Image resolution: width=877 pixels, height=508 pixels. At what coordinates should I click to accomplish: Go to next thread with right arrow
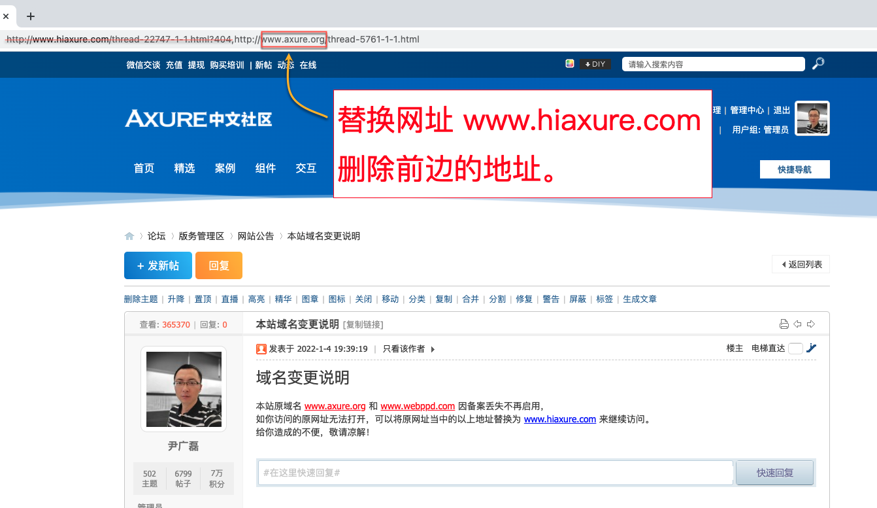tap(811, 324)
